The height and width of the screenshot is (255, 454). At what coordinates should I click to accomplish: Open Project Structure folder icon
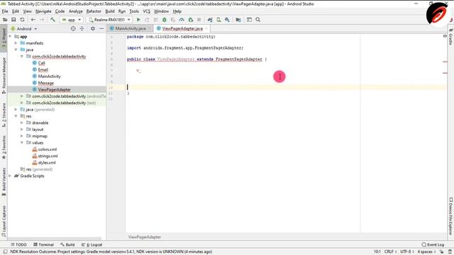[x=238, y=20]
